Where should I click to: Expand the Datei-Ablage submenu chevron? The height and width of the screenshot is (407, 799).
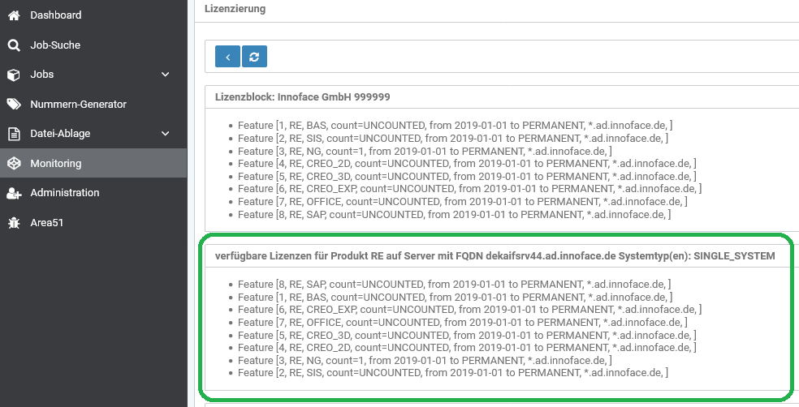pos(166,134)
